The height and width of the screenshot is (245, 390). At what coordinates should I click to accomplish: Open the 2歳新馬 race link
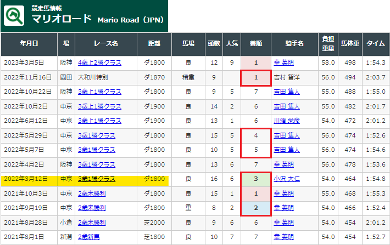(x=89, y=237)
